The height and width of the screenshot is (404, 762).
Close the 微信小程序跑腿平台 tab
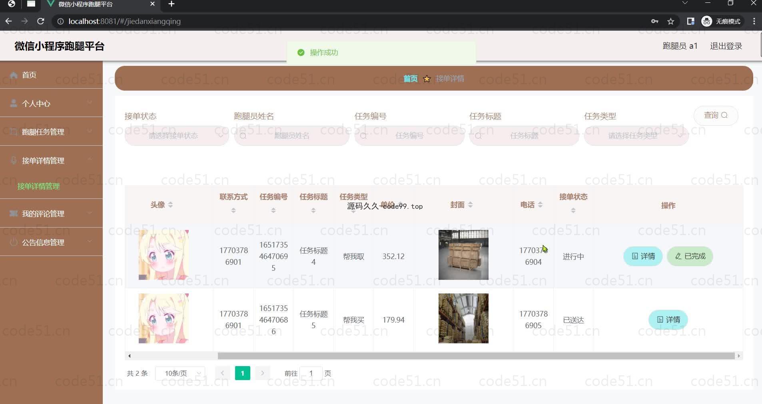tap(152, 4)
